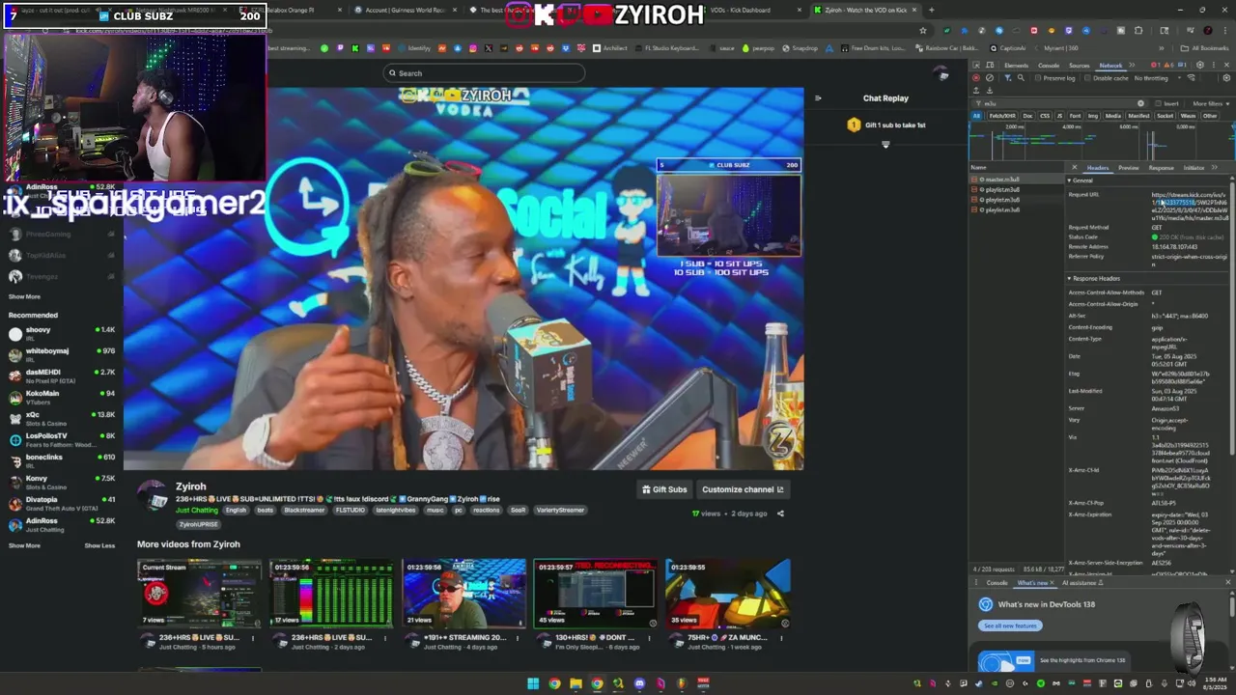This screenshot has width=1236, height=695.
Task: Click the network timeline overview
Action: (1102, 142)
